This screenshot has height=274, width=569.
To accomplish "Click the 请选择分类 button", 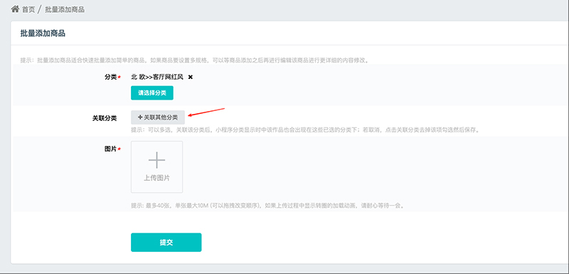I will tap(152, 93).
